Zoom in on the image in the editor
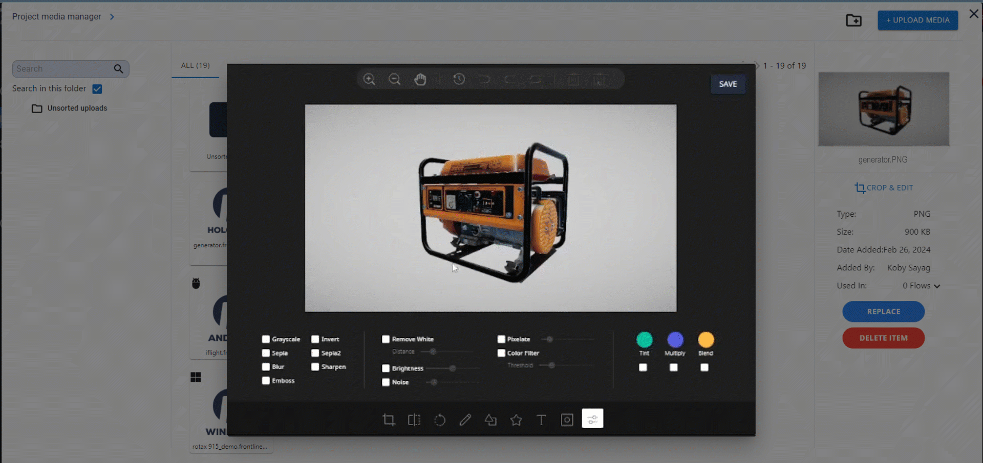The image size is (983, 463). point(369,79)
